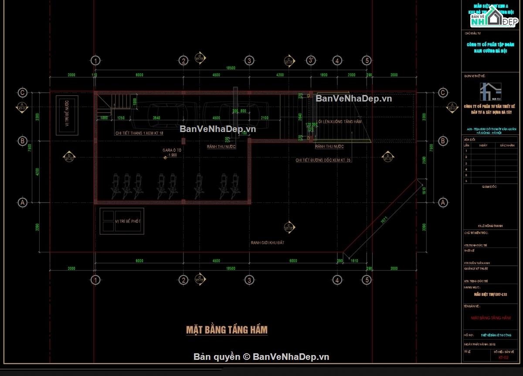Click axis bubble A on the right side
This screenshot has width=523, height=376.
pos(442,202)
